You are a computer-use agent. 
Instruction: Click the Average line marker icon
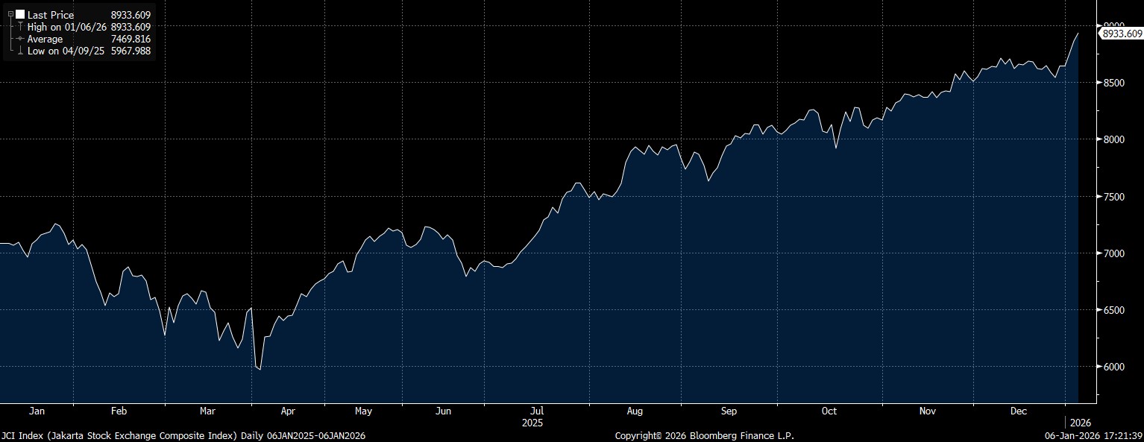pyautogui.click(x=19, y=39)
